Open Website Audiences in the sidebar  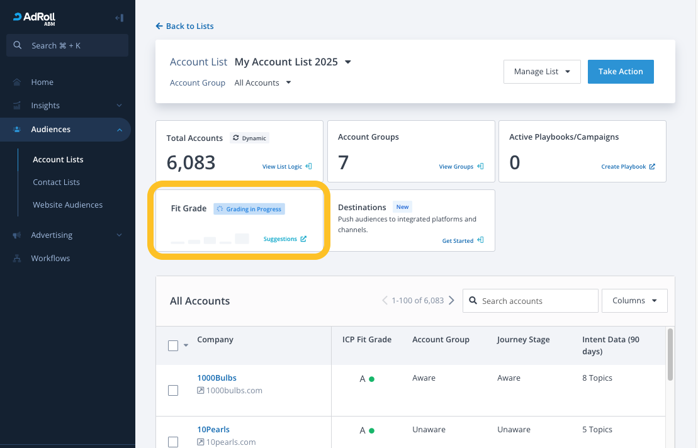pyautogui.click(x=67, y=205)
